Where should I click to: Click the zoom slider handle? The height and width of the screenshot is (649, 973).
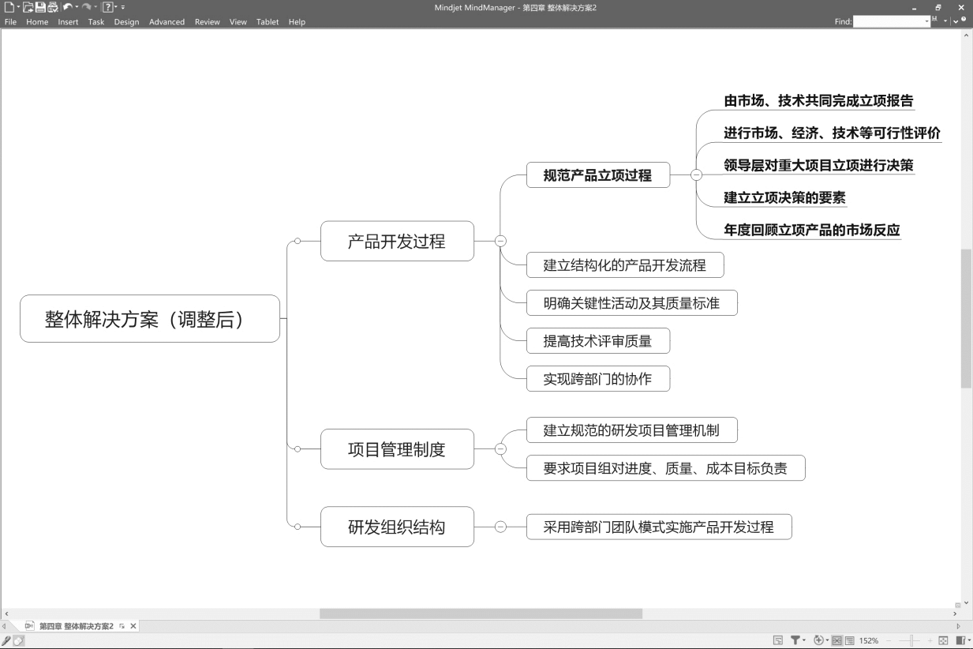[911, 640]
